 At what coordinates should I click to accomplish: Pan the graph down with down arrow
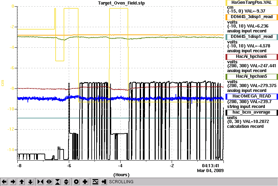(x=30, y=182)
